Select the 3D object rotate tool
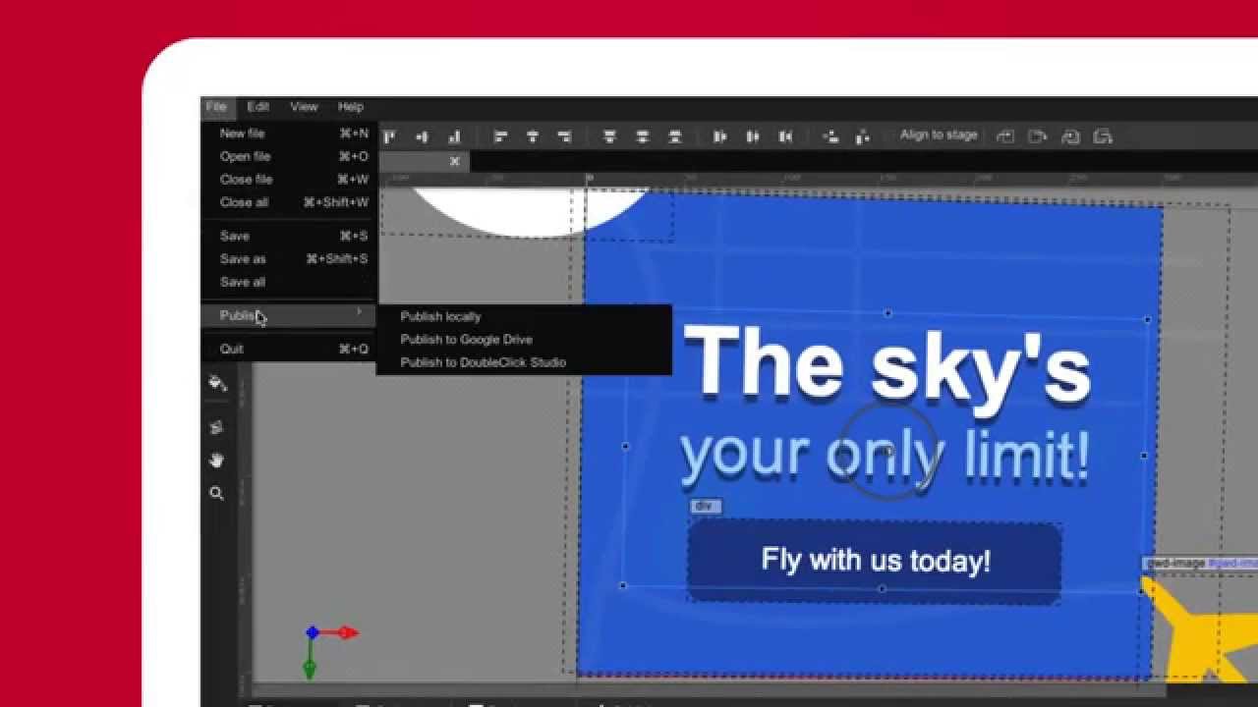Image resolution: width=1258 pixels, height=707 pixels. click(216, 427)
